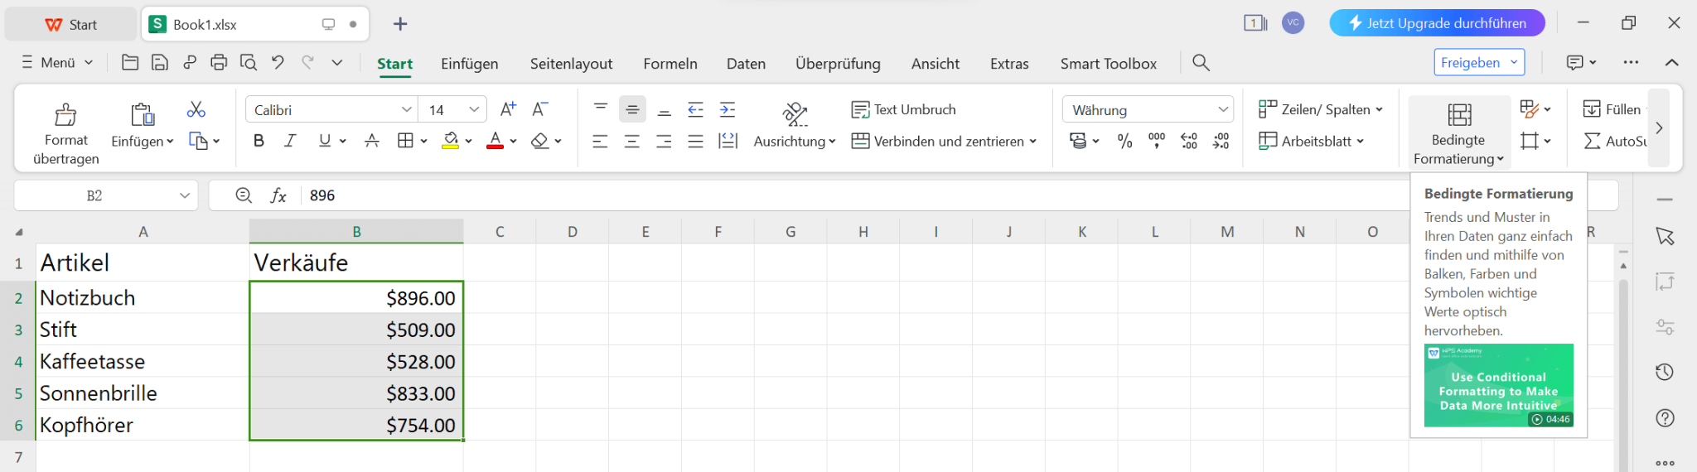This screenshot has height=472, width=1697.
Task: Toggle italic formatting
Action: [x=290, y=142]
